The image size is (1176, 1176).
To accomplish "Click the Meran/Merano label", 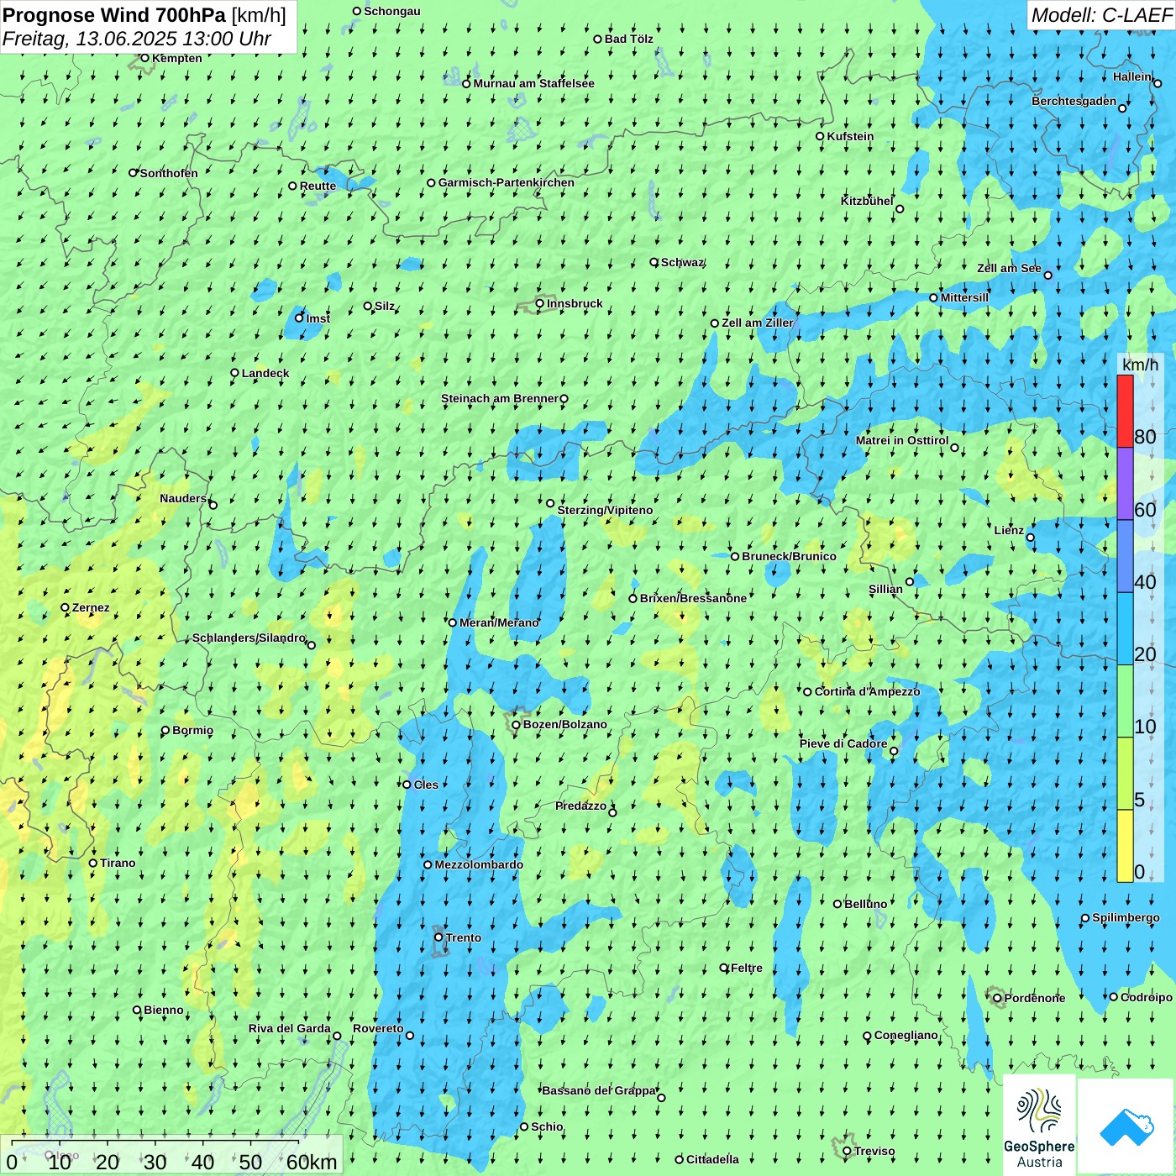I will [499, 622].
